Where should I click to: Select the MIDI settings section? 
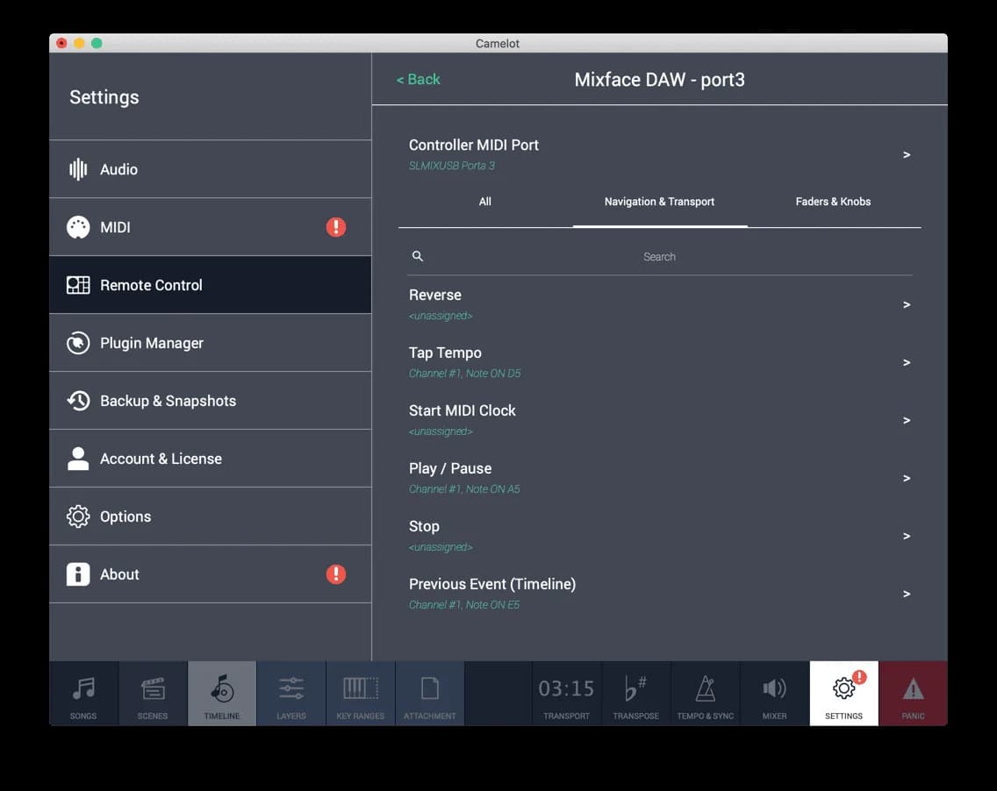pyautogui.click(x=211, y=226)
